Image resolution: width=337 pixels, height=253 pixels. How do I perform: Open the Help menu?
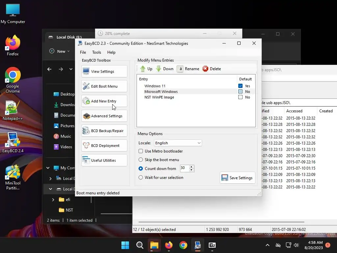(111, 52)
